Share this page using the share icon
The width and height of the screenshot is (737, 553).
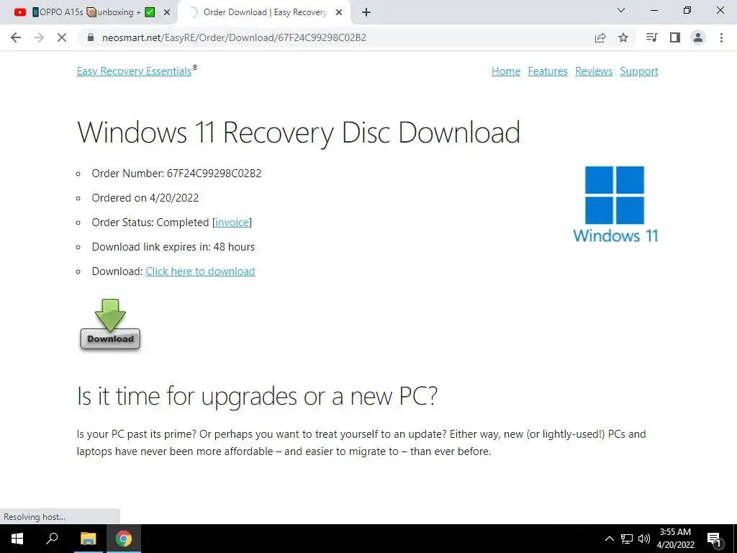coord(600,37)
